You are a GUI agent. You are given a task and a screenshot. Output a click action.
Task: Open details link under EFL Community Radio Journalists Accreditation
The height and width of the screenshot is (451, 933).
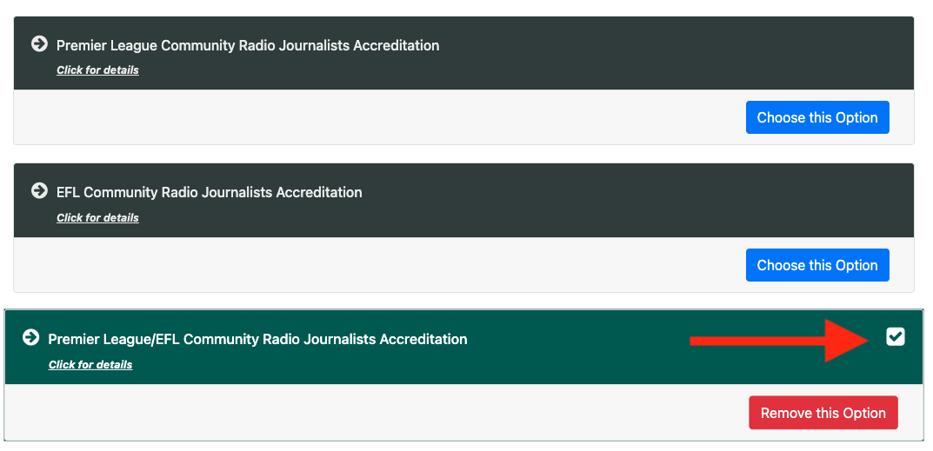(97, 218)
